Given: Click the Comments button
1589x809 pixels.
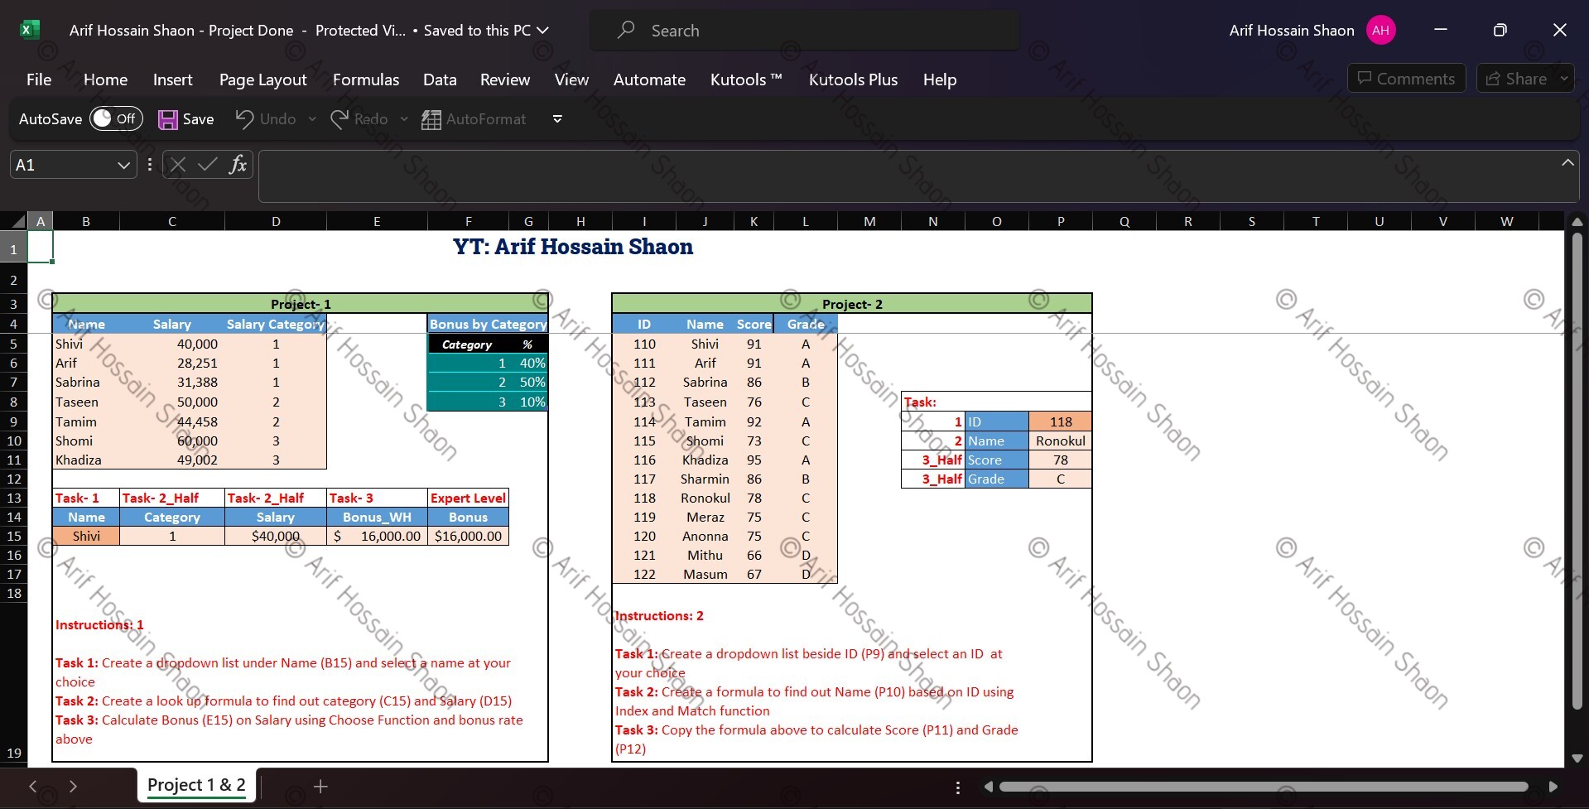Looking at the screenshot, I should click(1406, 78).
